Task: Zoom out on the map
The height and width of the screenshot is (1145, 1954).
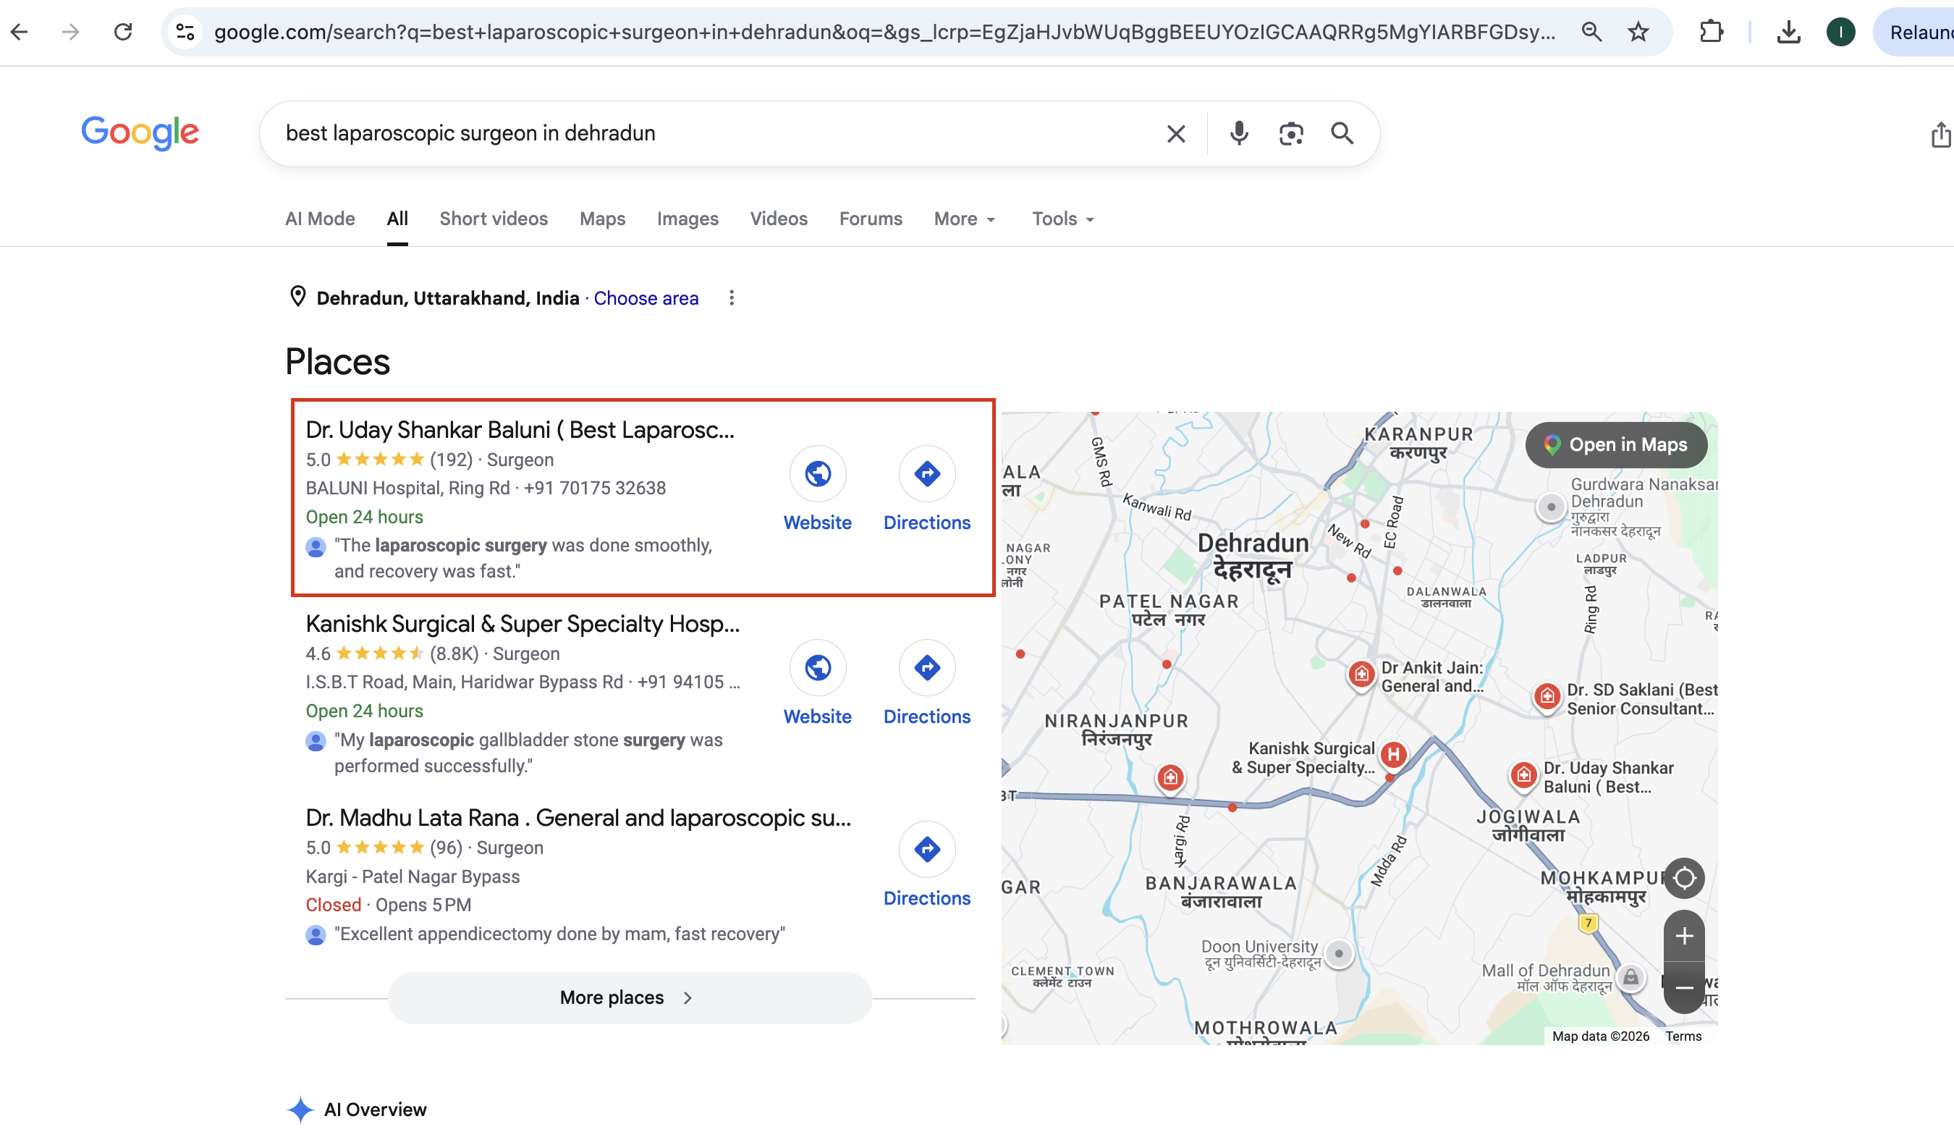Action: point(1684,988)
